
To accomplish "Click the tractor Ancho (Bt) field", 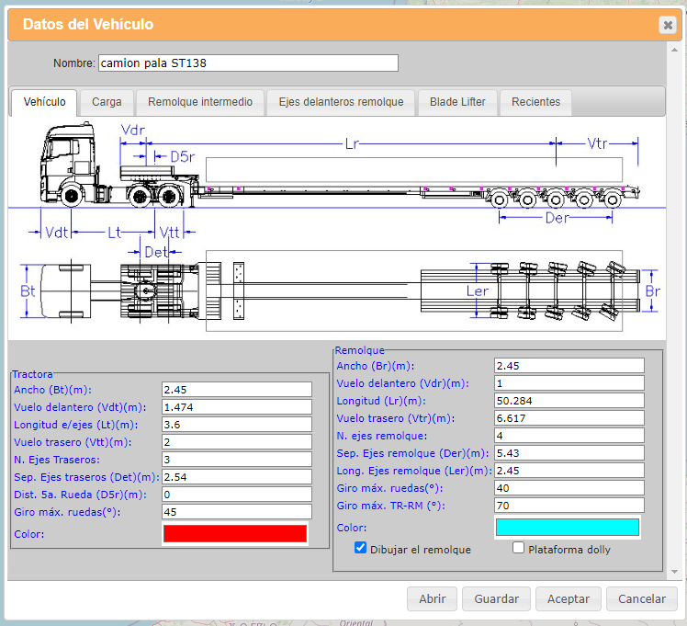I will [x=237, y=390].
